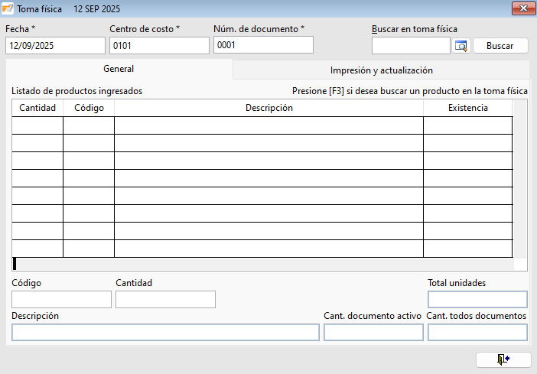Click the Código input field below the grid
Image resolution: width=537 pixels, height=374 pixels.
[61, 299]
